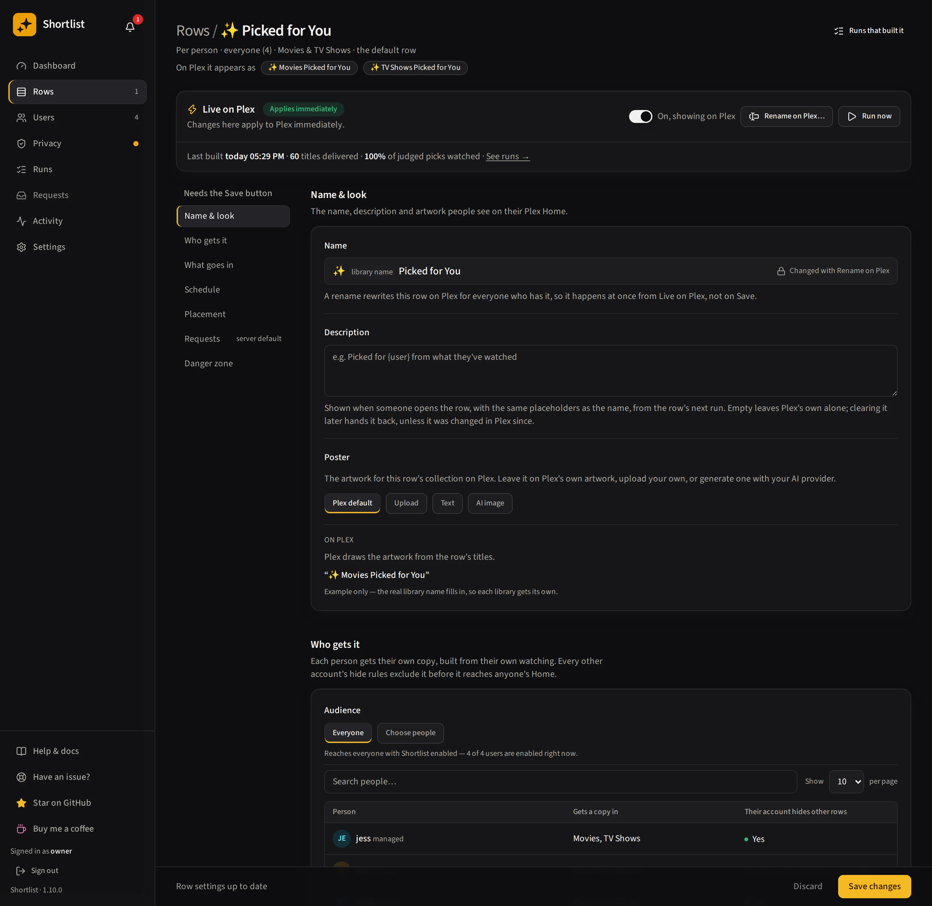The image size is (932, 906).
Task: Jump to Who gets it section
Action: click(233, 240)
